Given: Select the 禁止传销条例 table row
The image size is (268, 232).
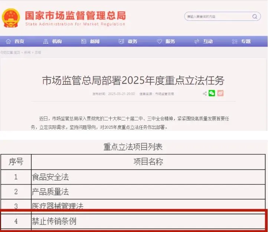Looking at the screenshot, I should [133, 221].
